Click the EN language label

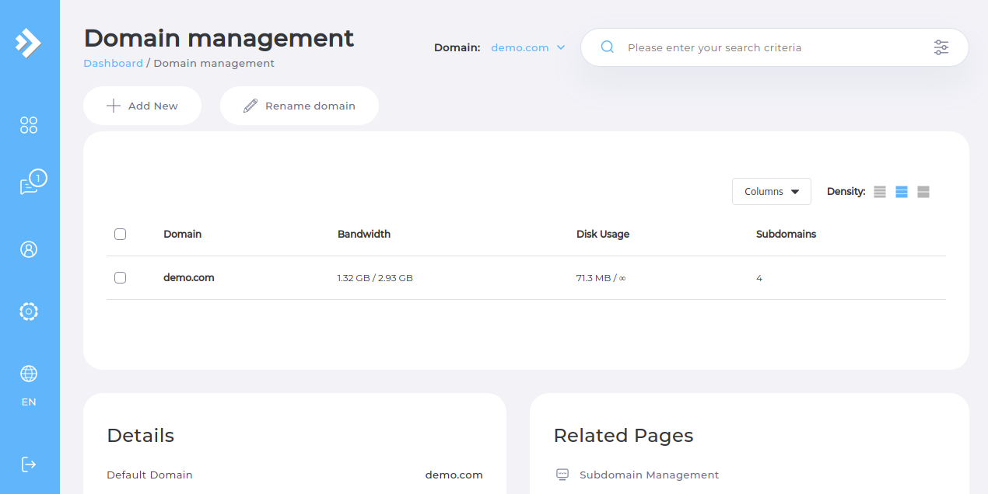[x=29, y=402]
